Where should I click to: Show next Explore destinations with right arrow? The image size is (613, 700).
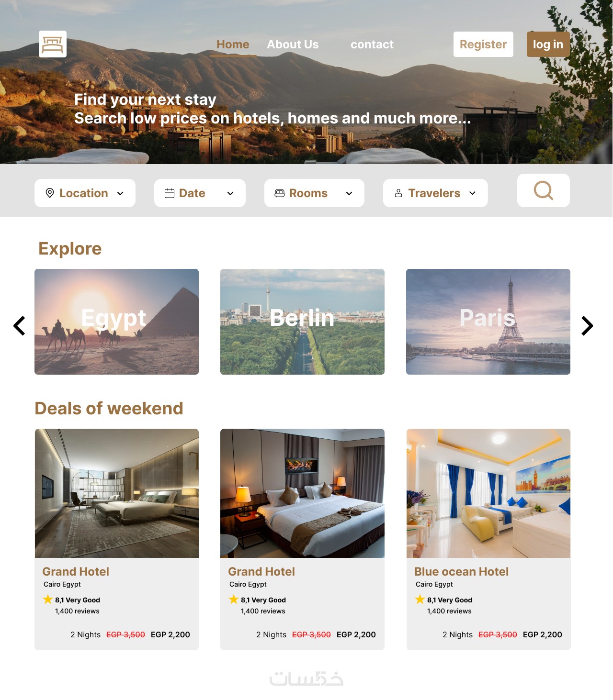click(x=587, y=326)
